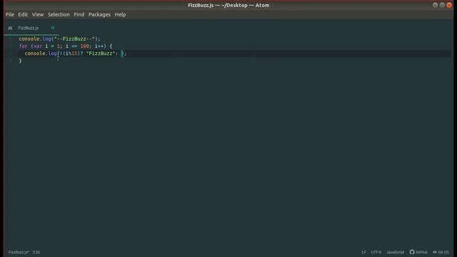Click the 3:36 cursor position indicator
This screenshot has width=457, height=257.
click(36, 252)
